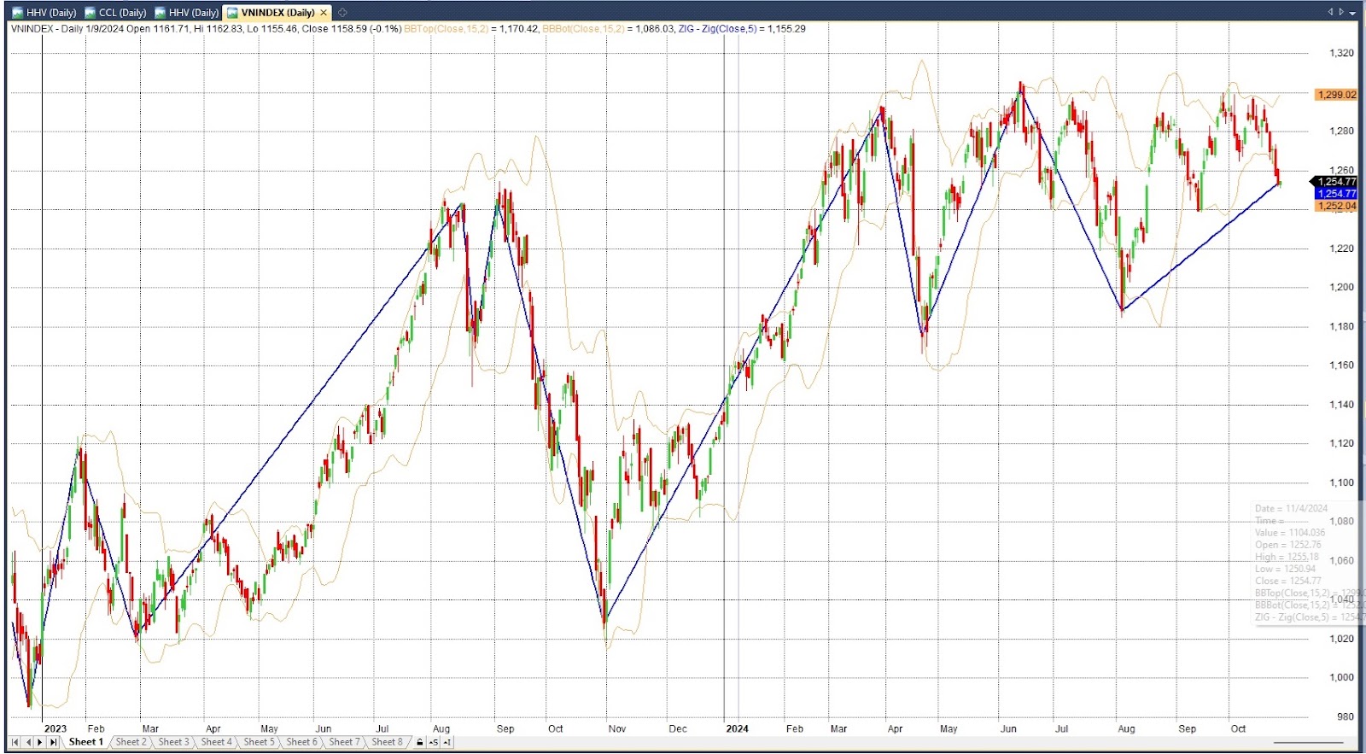Open the document tab list dropdown arrow

pyautogui.click(x=1353, y=12)
